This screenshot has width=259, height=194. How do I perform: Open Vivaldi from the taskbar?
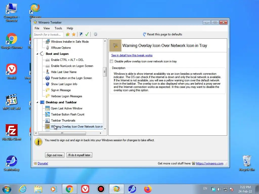point(85,189)
